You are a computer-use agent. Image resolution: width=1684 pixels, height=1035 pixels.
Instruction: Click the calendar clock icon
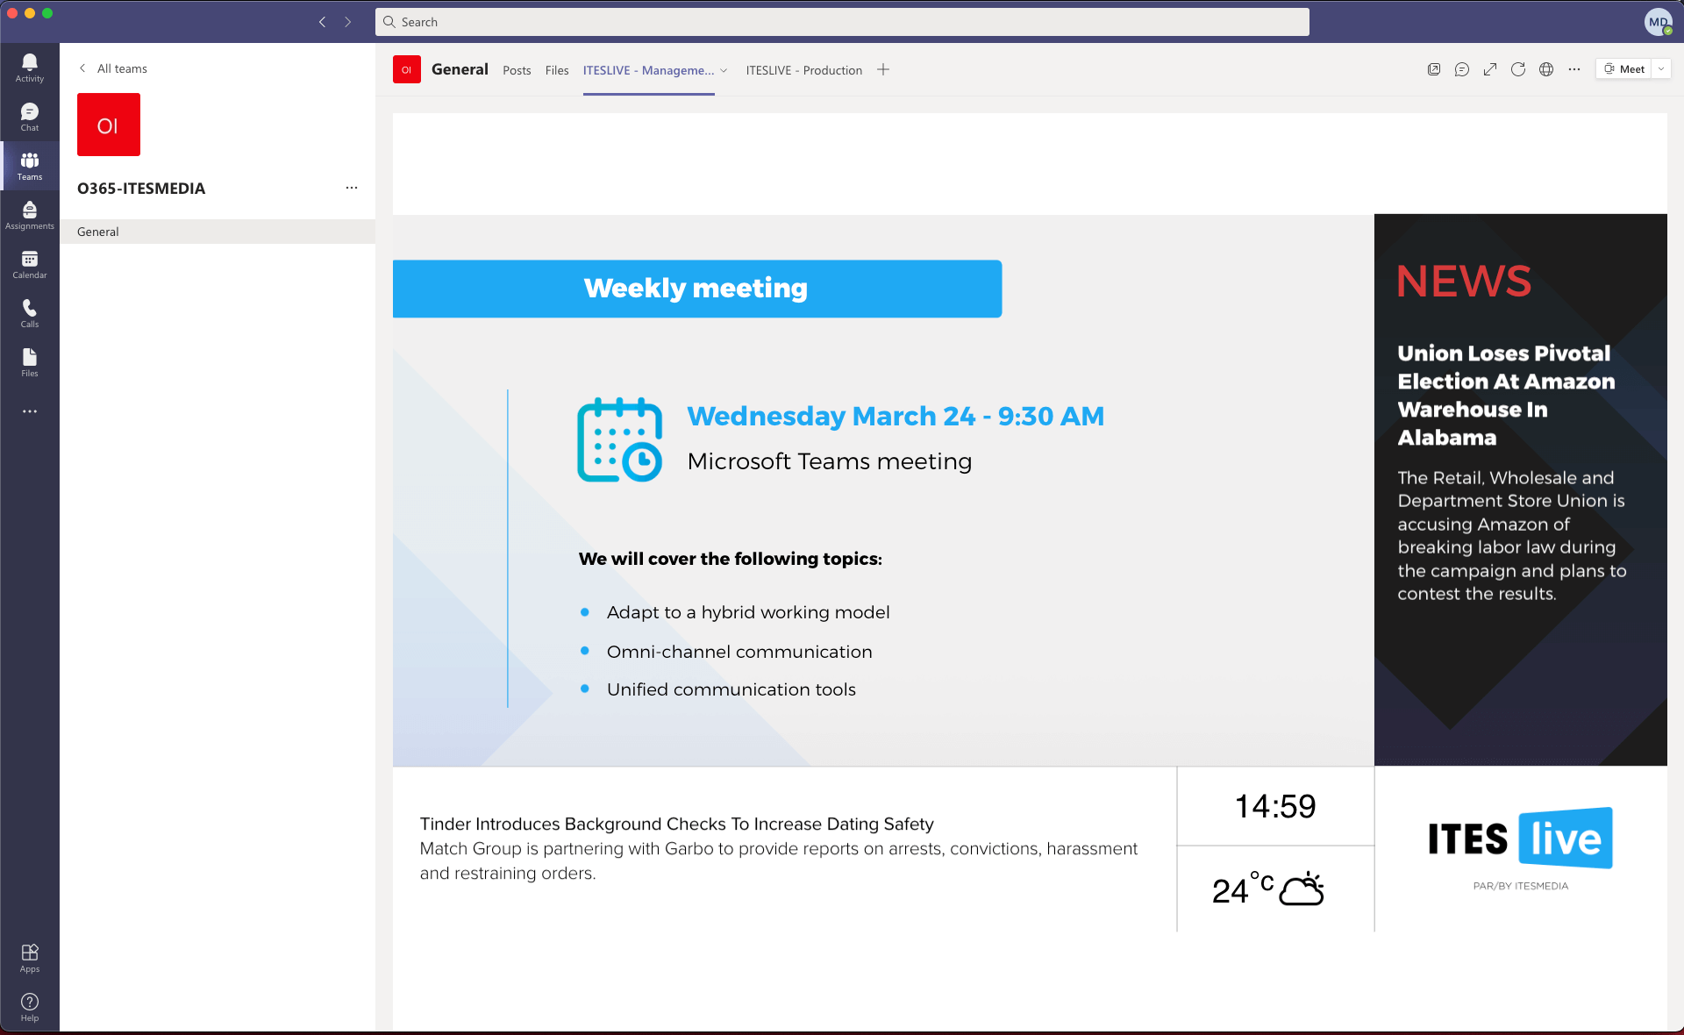click(x=620, y=439)
